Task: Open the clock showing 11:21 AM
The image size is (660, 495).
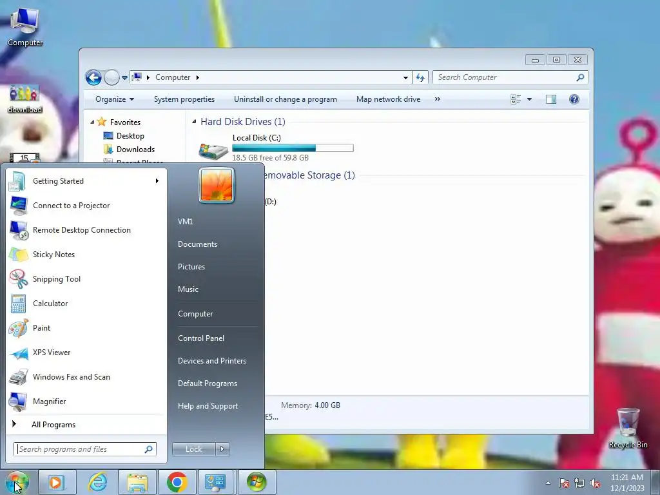Action: [627, 483]
